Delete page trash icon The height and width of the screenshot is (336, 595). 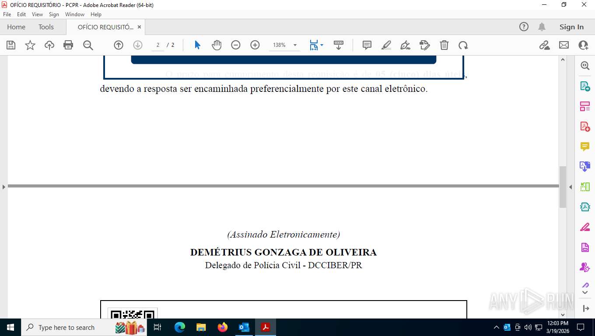(444, 45)
